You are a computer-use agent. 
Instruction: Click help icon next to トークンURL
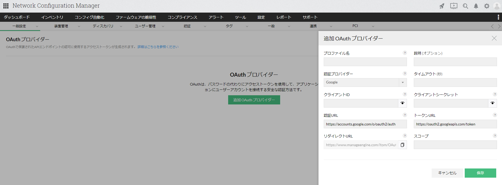(495, 115)
